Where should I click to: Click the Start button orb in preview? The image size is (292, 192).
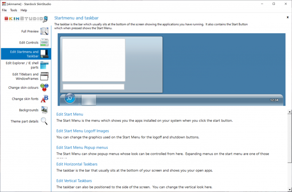coord(70,98)
